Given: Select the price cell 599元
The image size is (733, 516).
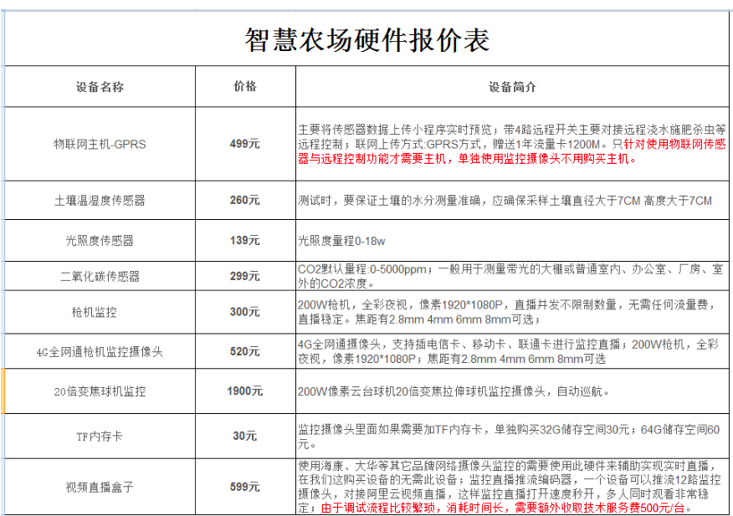Looking at the screenshot, I should [x=245, y=487].
